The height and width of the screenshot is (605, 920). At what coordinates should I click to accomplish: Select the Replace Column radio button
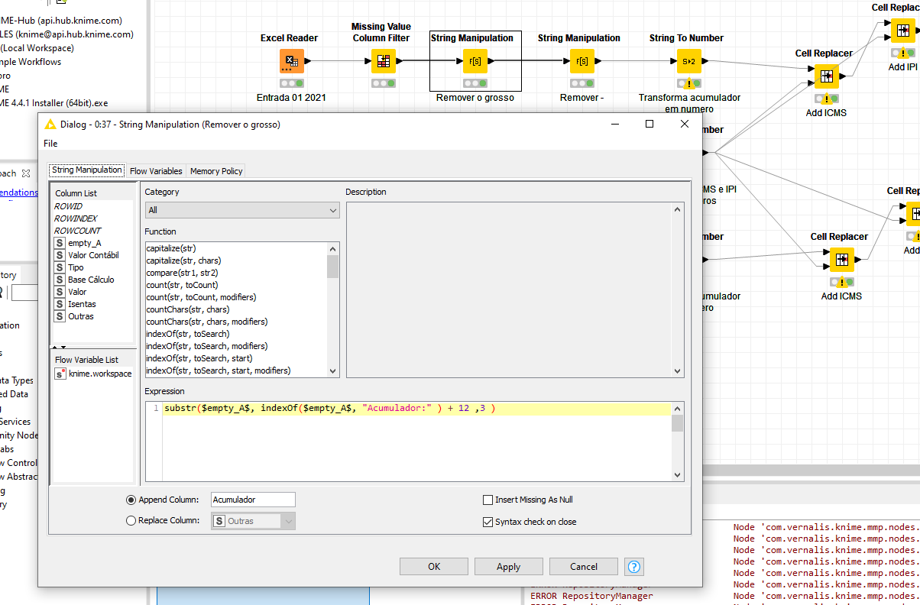130,520
